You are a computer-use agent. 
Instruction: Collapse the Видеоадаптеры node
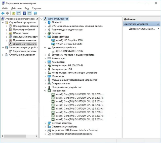[x=45, y=37]
